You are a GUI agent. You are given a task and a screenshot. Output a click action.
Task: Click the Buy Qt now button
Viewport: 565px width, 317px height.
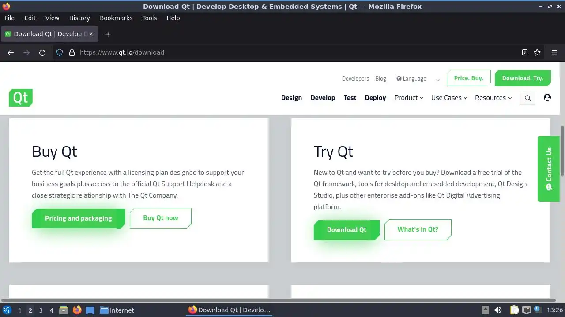click(161, 218)
